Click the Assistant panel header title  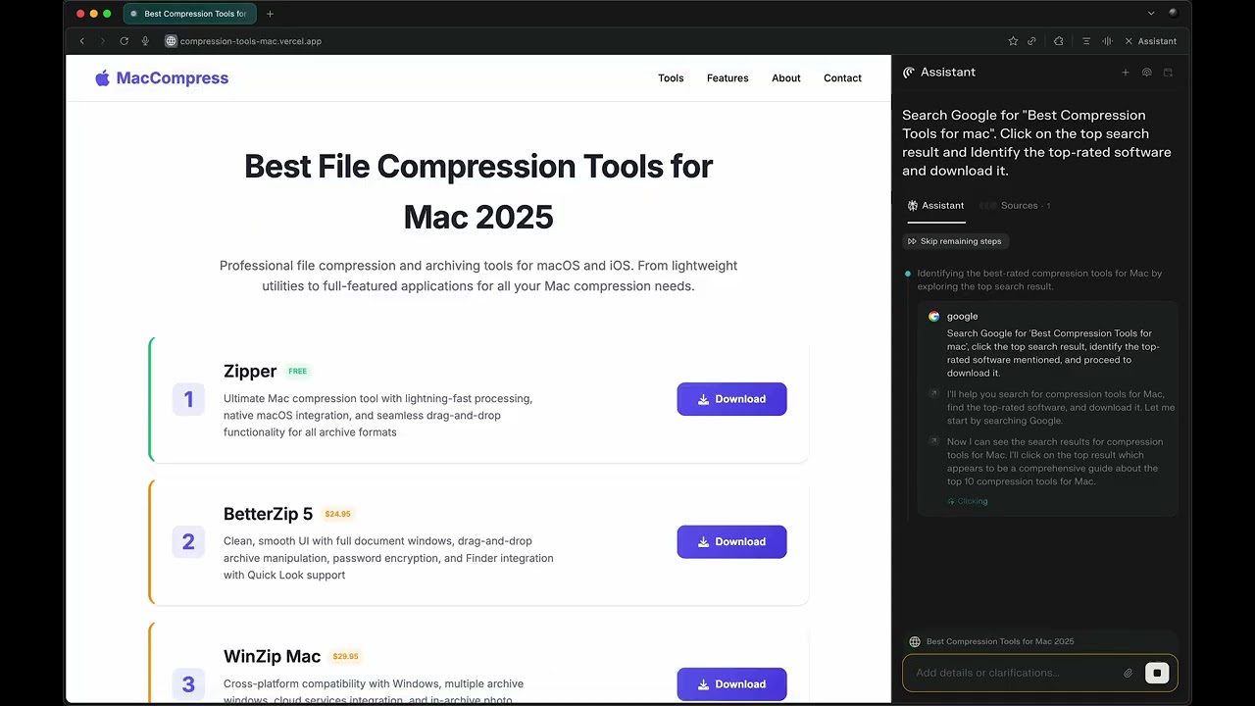point(948,73)
